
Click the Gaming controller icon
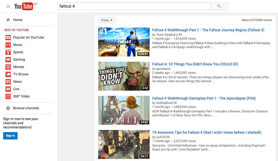[8, 60]
